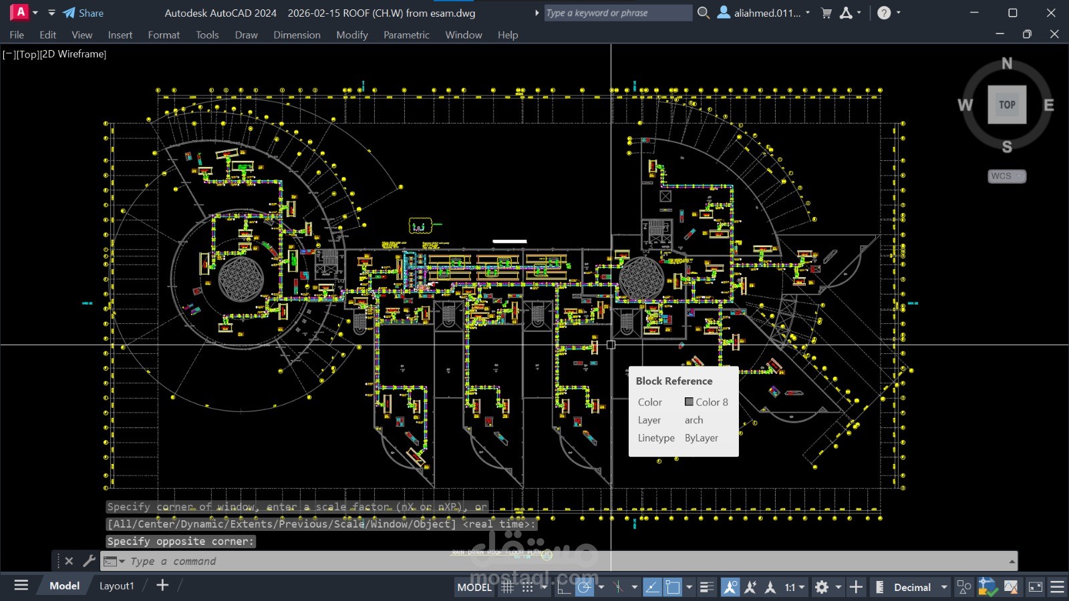The height and width of the screenshot is (601, 1069).
Task: Open the Draw menu
Action: 246,35
